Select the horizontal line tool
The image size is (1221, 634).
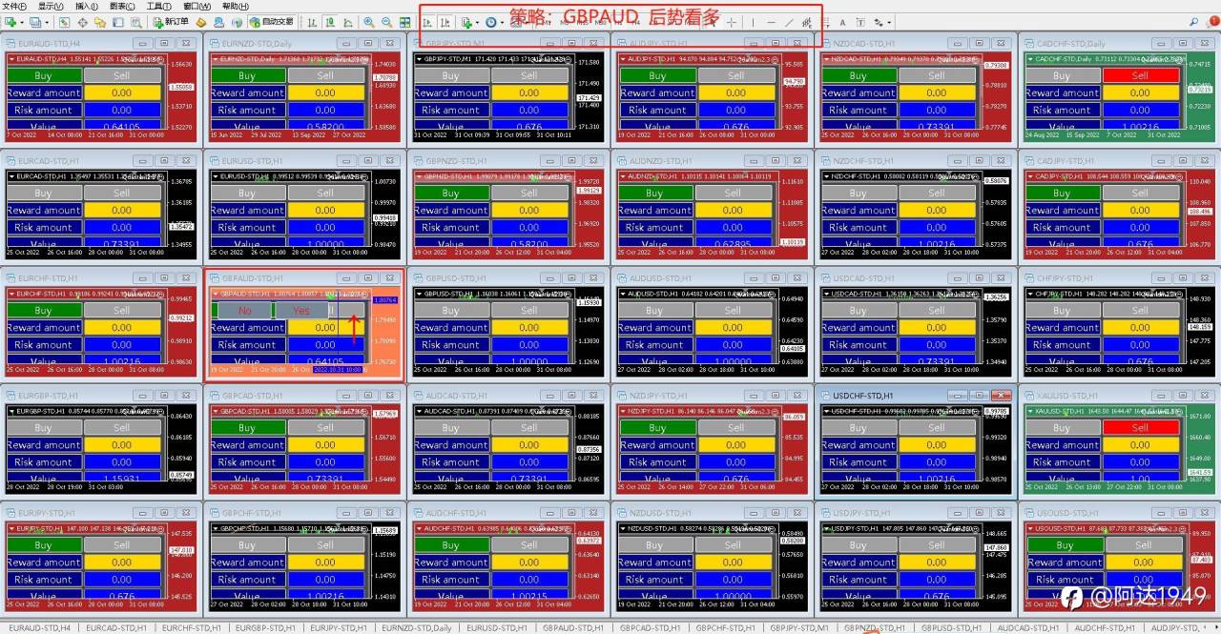[x=771, y=21]
